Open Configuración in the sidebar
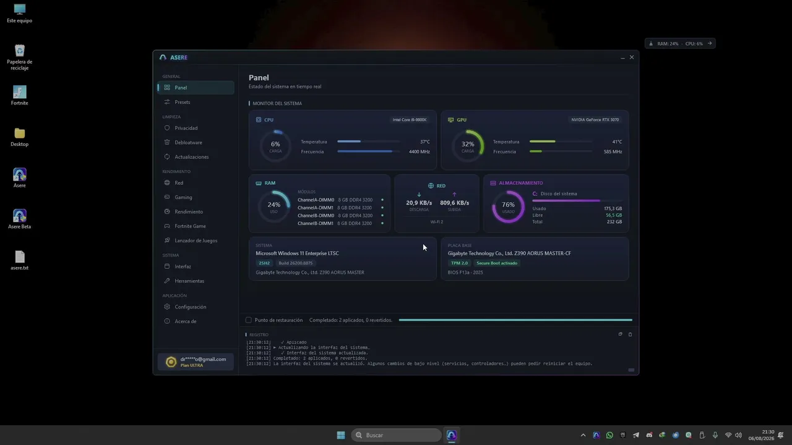792x445 pixels. (196, 307)
